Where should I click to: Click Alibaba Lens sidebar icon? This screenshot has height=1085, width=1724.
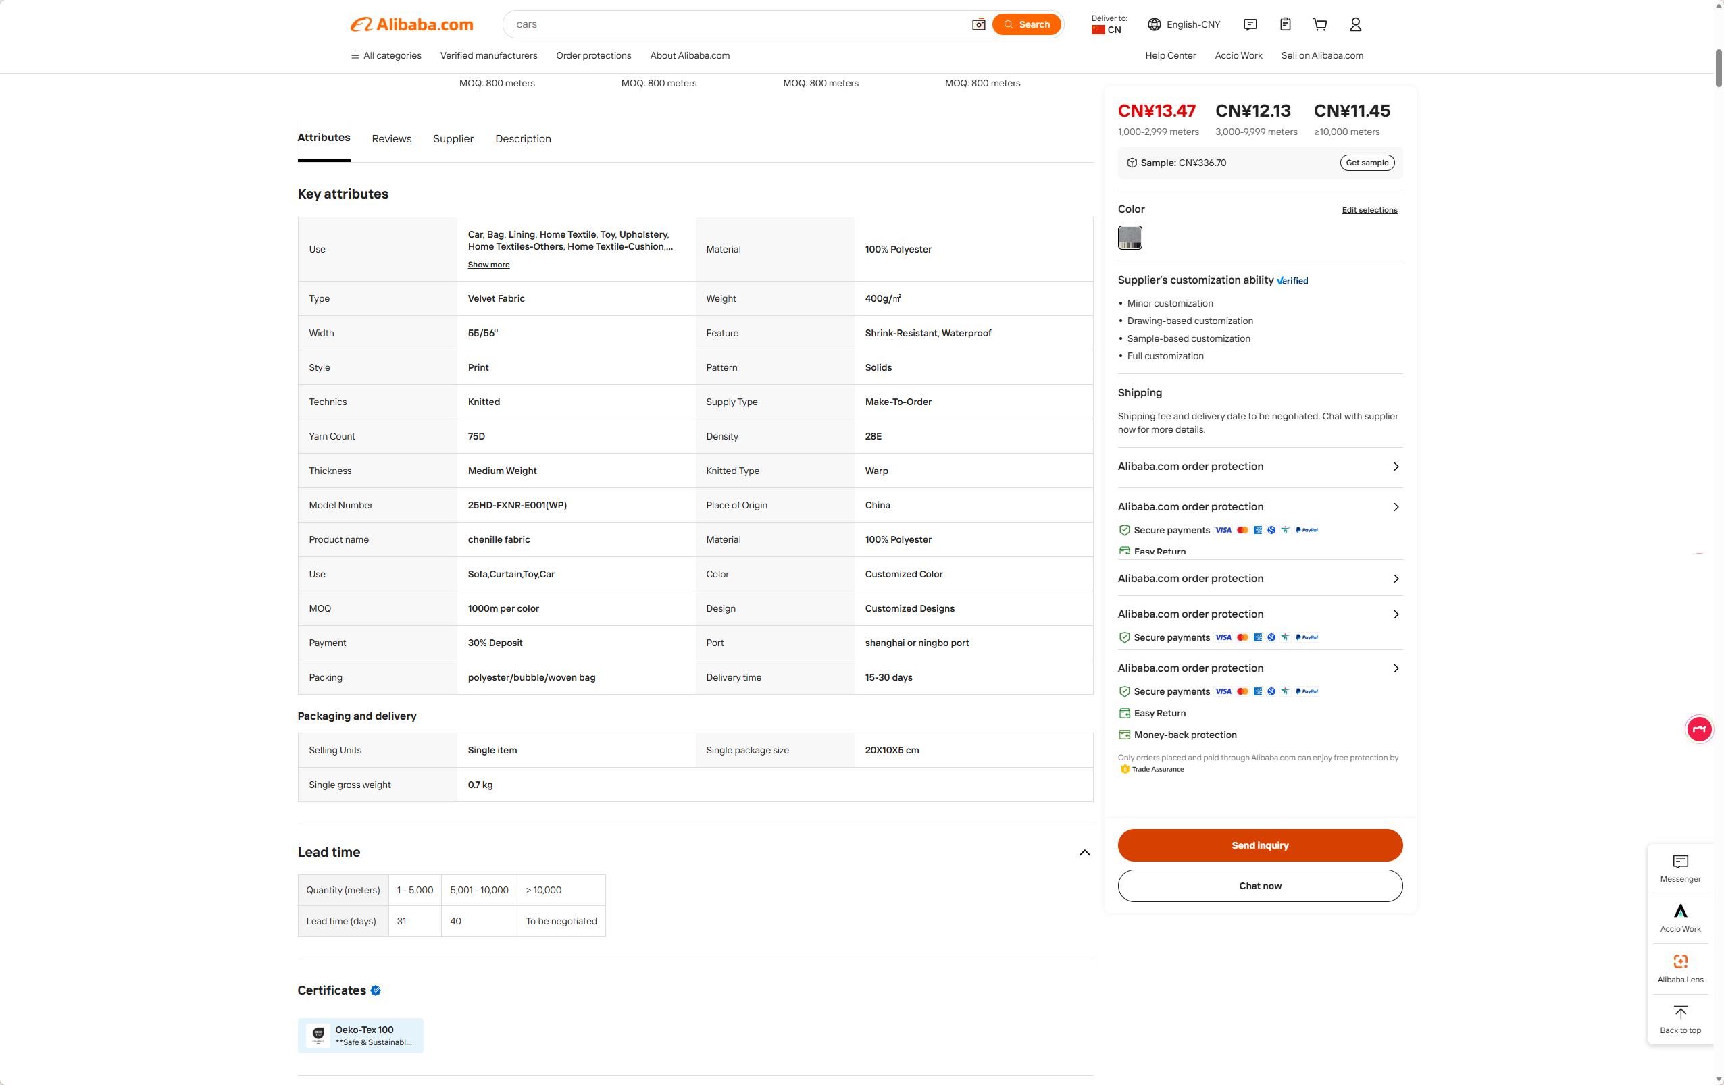(1680, 968)
